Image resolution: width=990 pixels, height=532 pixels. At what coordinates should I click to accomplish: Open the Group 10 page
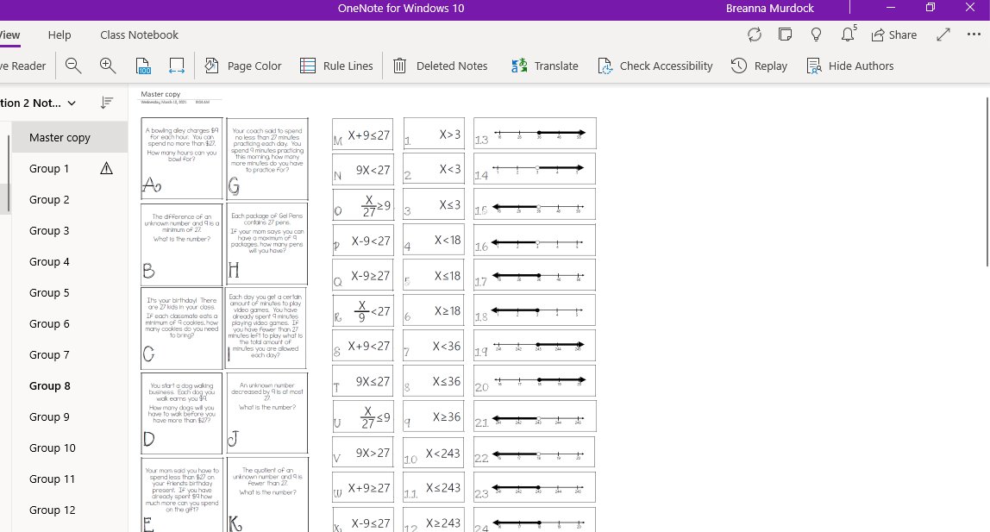70,448
